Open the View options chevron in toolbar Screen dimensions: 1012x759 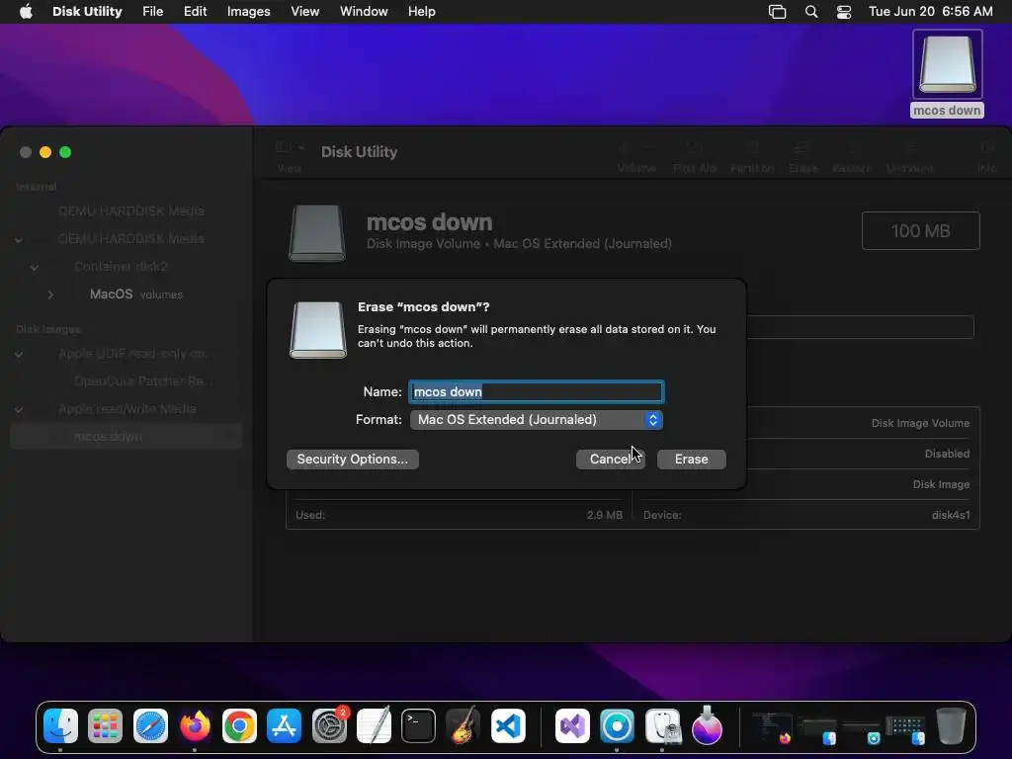coord(300,147)
